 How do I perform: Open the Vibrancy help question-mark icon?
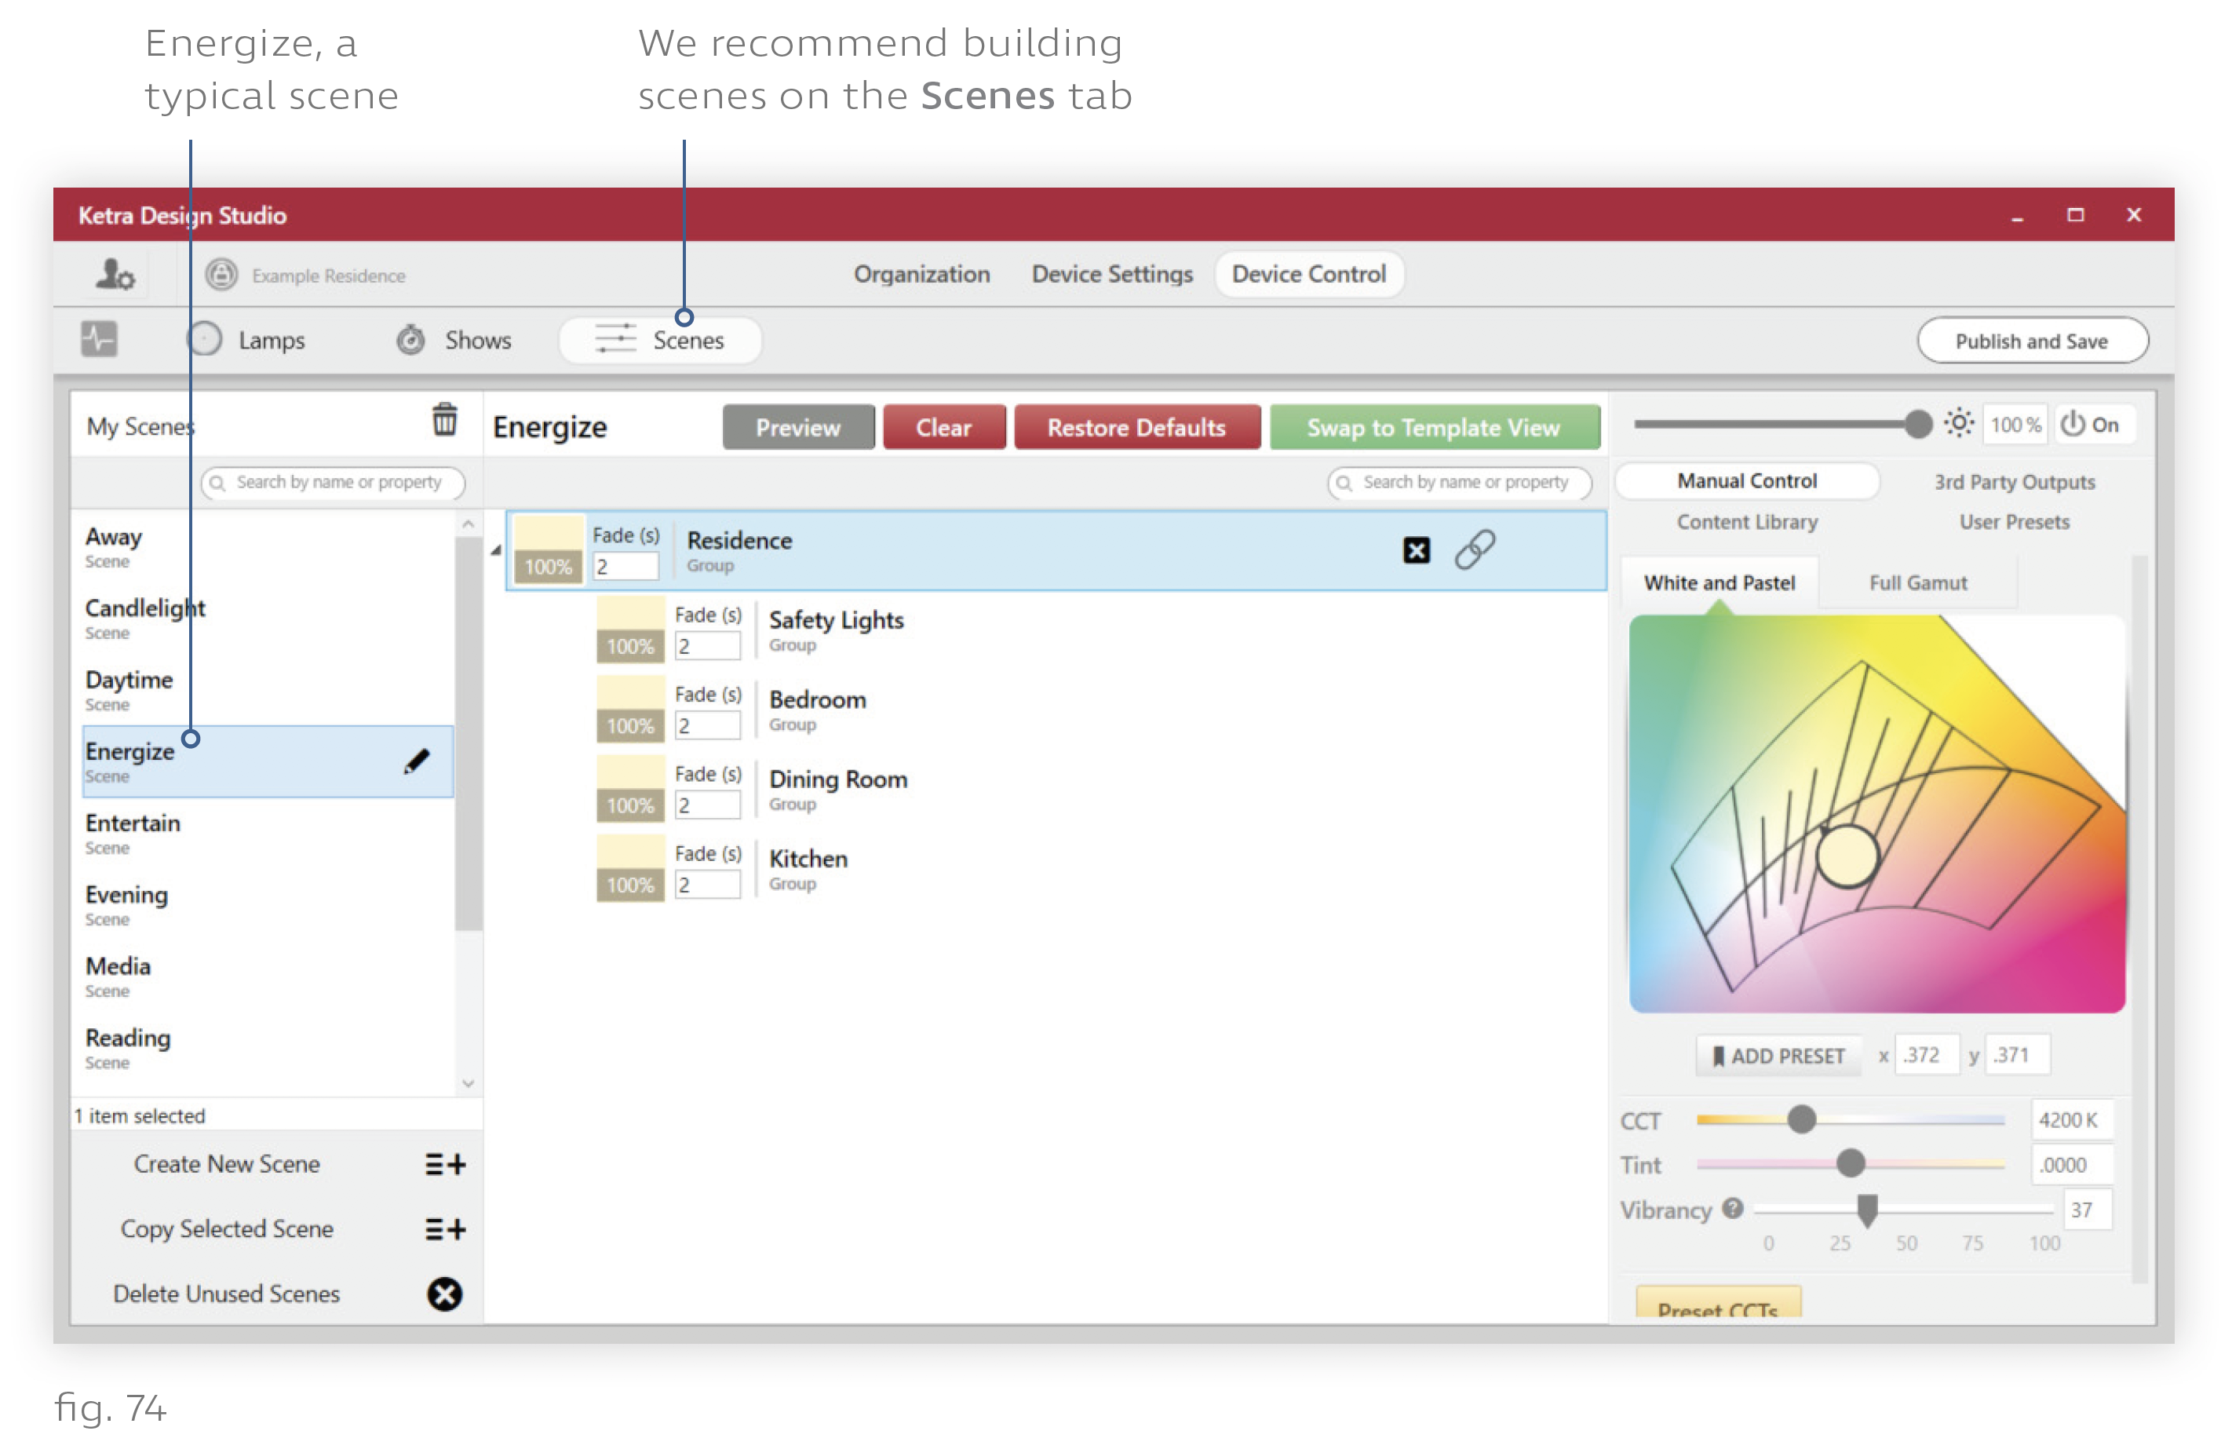(x=1732, y=1208)
